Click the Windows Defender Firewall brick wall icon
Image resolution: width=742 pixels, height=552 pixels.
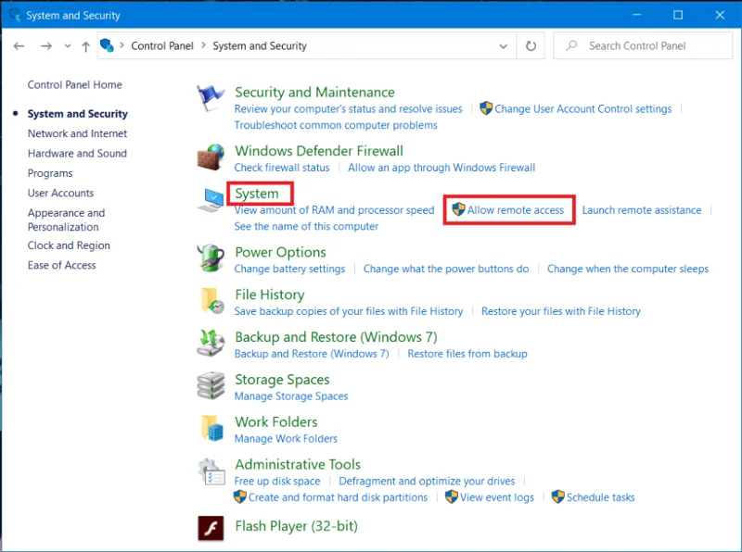point(211,157)
